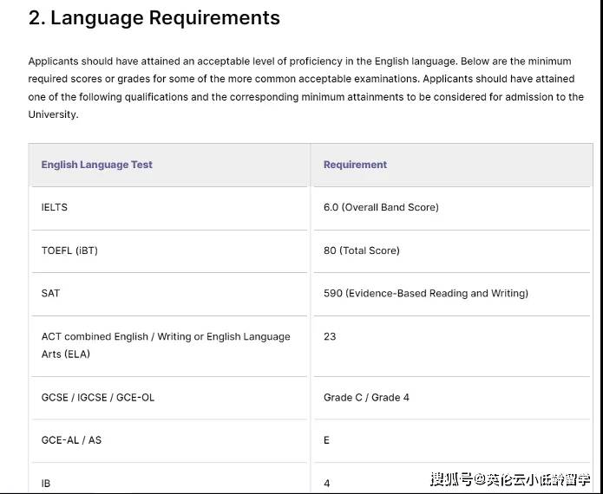The image size is (603, 494).
Task: Click the 'ACT combined English / Writing' cell
Action: 169,346
